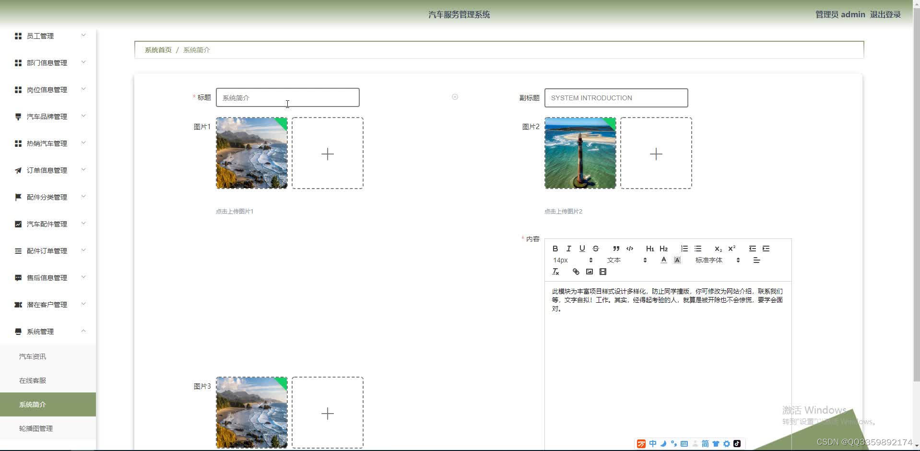
Task: Expand the 热销汽车管理 menu
Action: 48,143
